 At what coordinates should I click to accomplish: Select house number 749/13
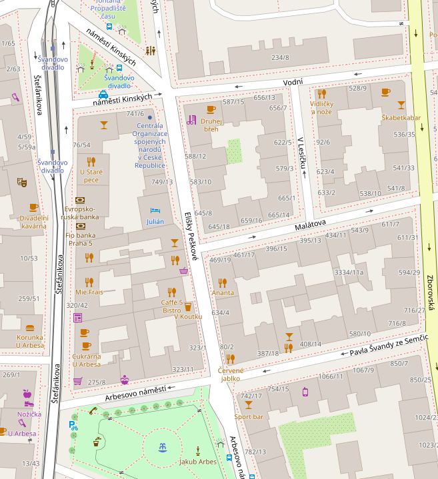(162, 182)
